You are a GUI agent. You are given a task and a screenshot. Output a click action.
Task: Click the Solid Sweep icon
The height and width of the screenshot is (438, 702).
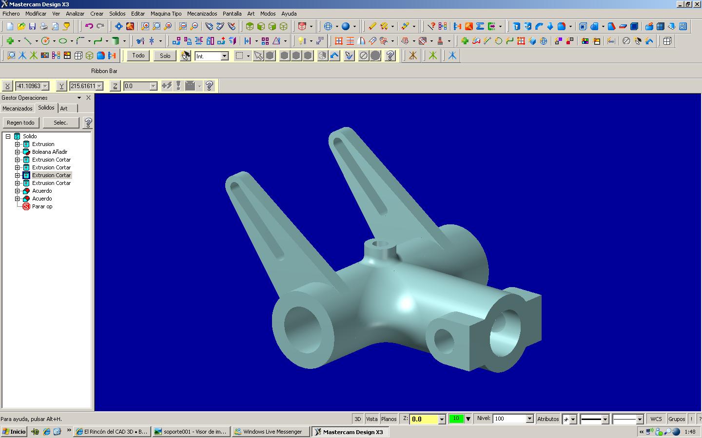click(x=539, y=26)
